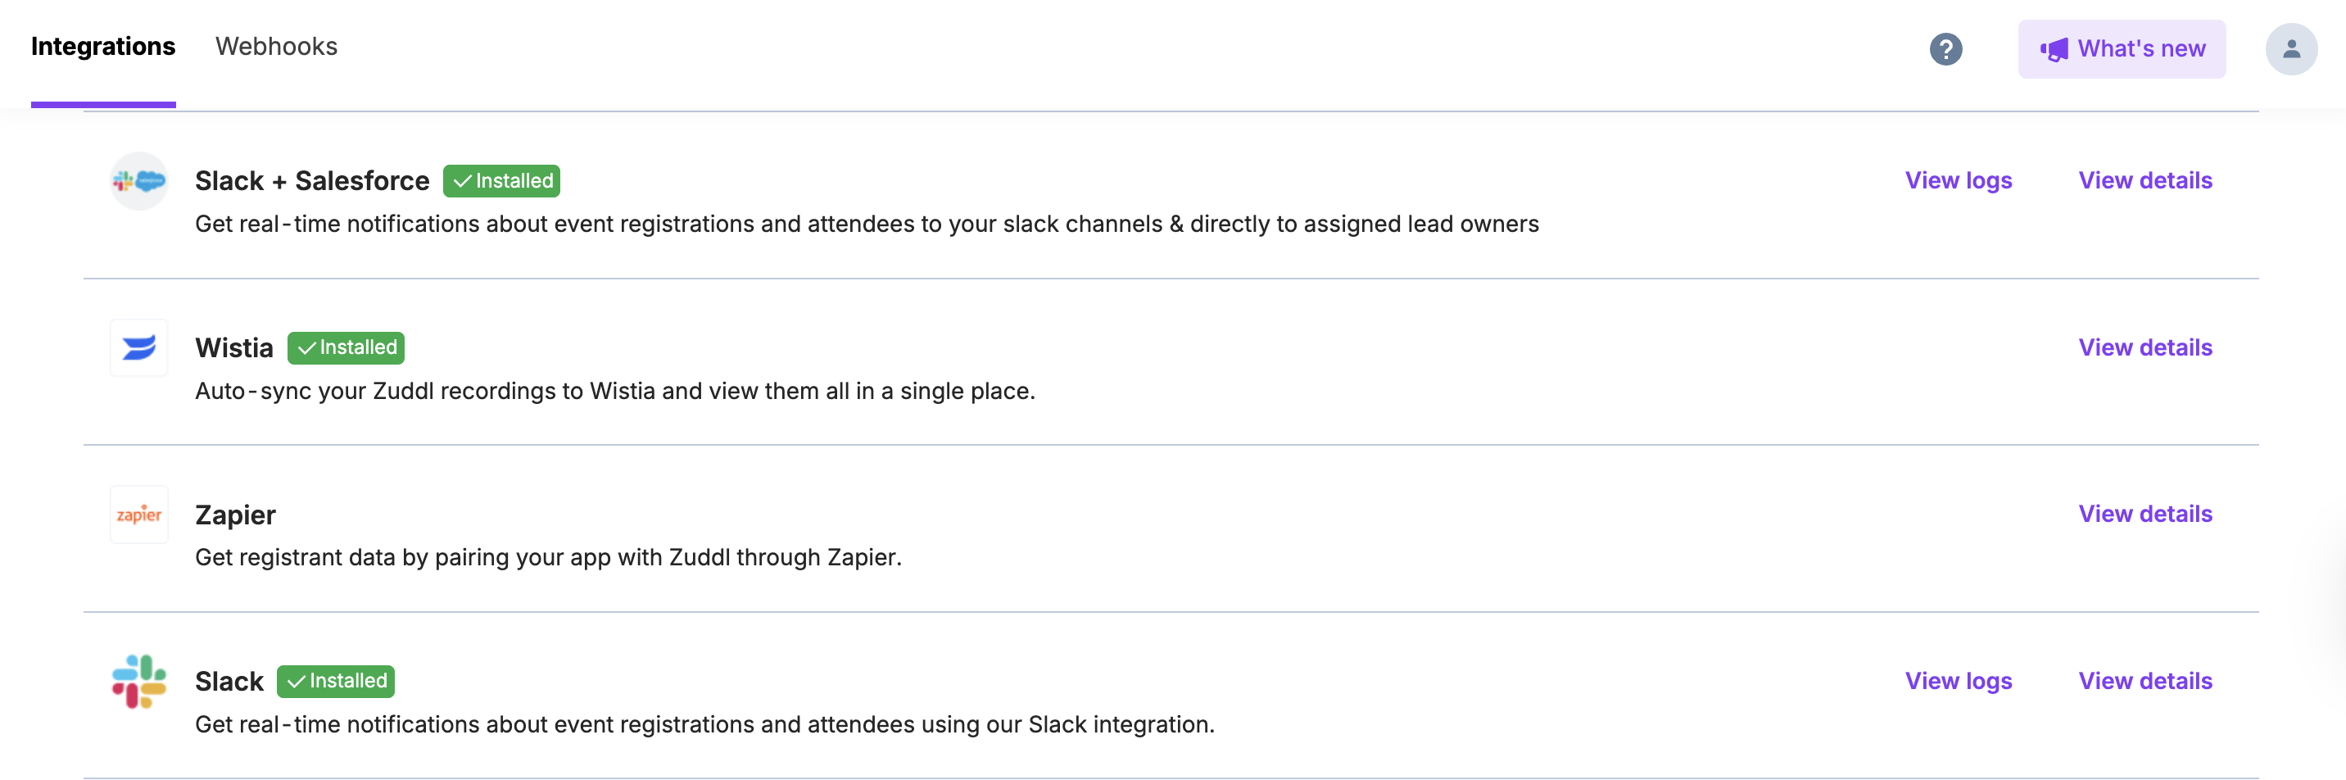The image size is (2346, 780).
Task: Click the Zapier integration title
Action: click(235, 515)
